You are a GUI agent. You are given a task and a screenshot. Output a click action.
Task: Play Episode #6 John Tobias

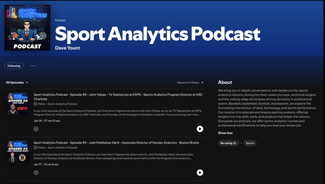pyautogui.click(x=200, y=129)
